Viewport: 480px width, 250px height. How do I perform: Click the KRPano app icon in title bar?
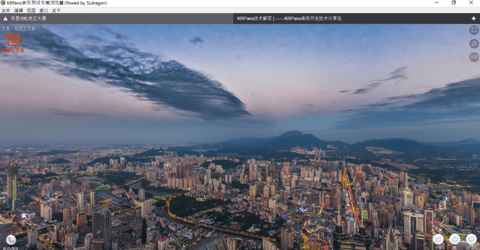point(3,3)
